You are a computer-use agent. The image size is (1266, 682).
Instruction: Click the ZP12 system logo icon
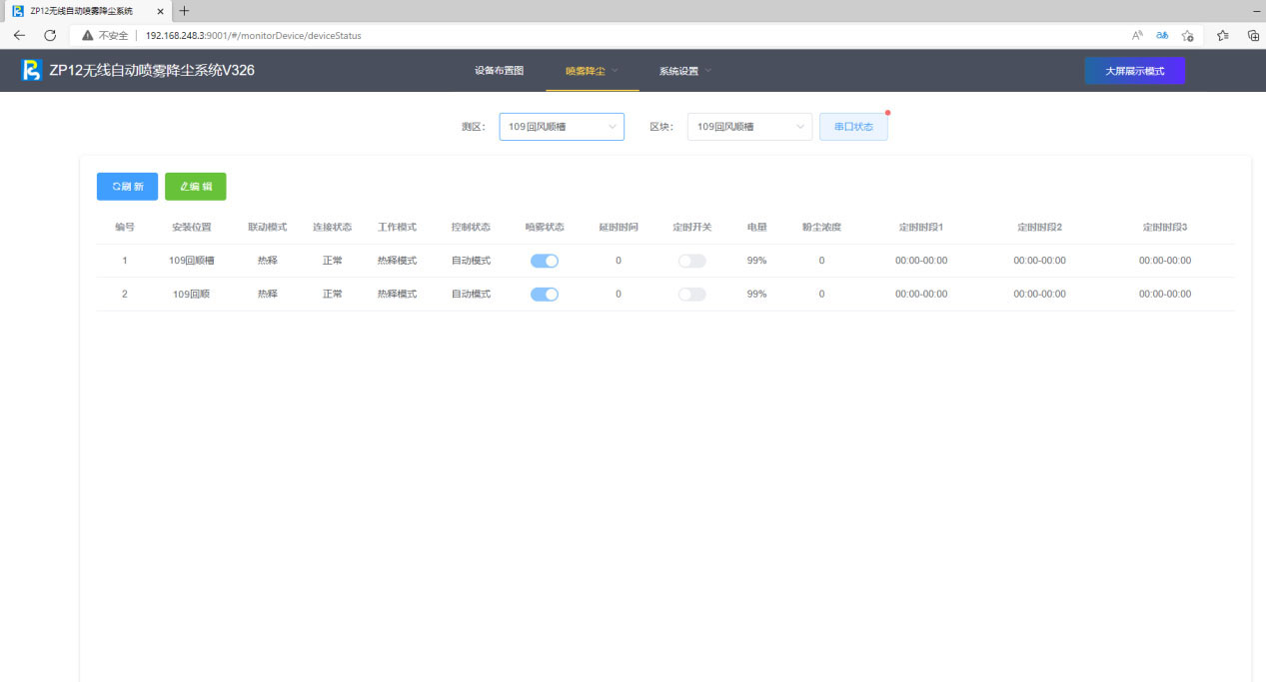click(32, 71)
